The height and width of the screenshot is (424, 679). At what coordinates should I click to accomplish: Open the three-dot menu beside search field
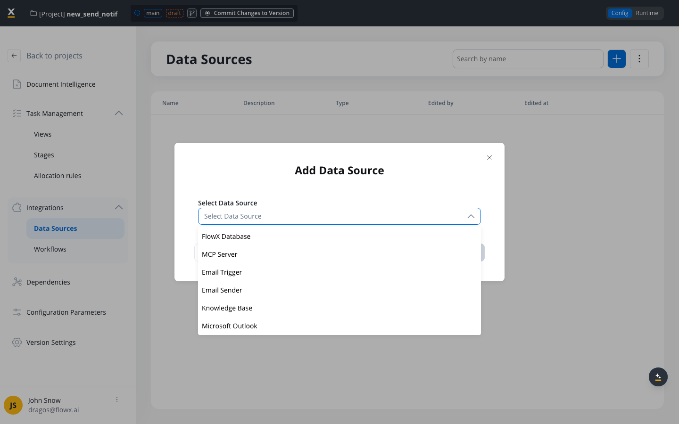(x=639, y=59)
